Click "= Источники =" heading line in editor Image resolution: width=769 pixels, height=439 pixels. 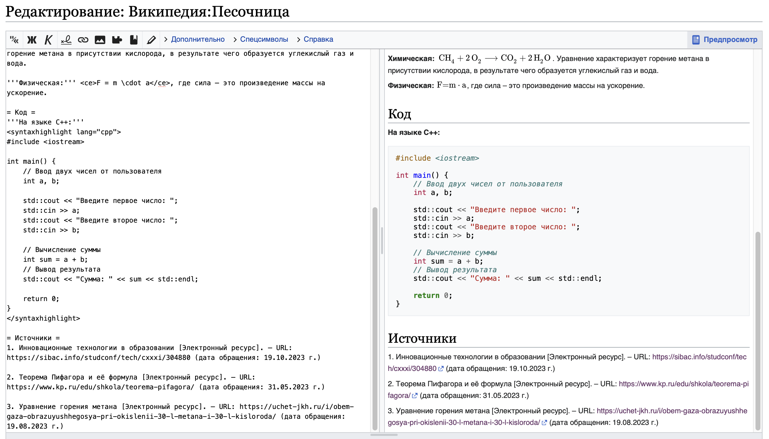33,338
